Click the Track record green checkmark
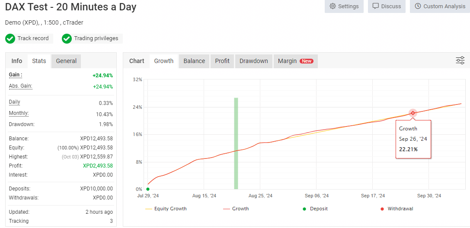 pos(10,38)
